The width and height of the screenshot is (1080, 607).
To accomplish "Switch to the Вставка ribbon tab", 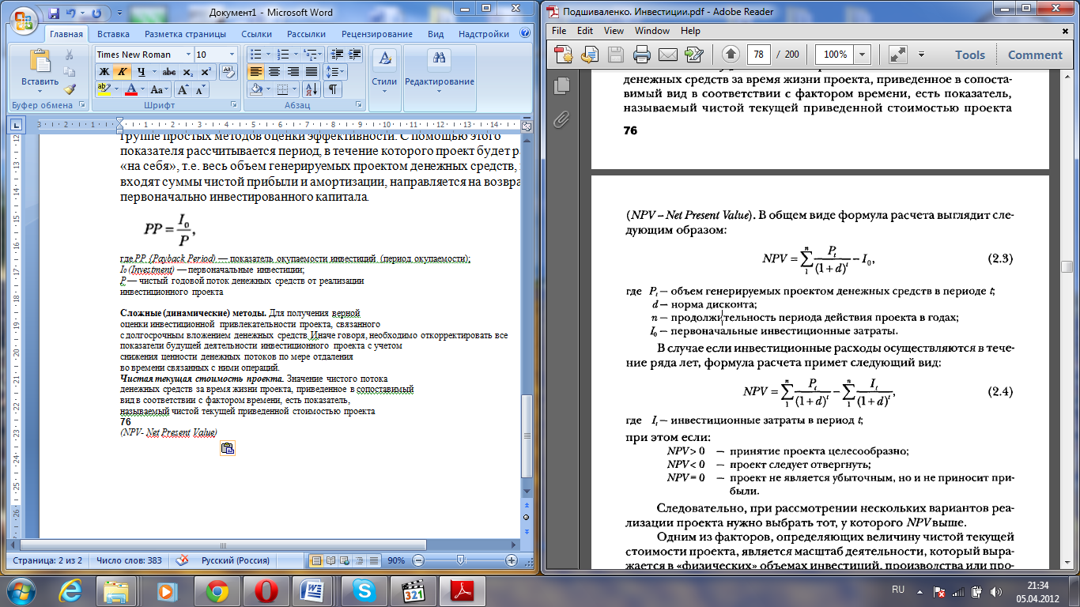I will [114, 34].
